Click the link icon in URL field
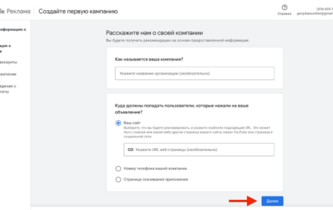The height and width of the screenshot is (210, 333). click(130, 150)
